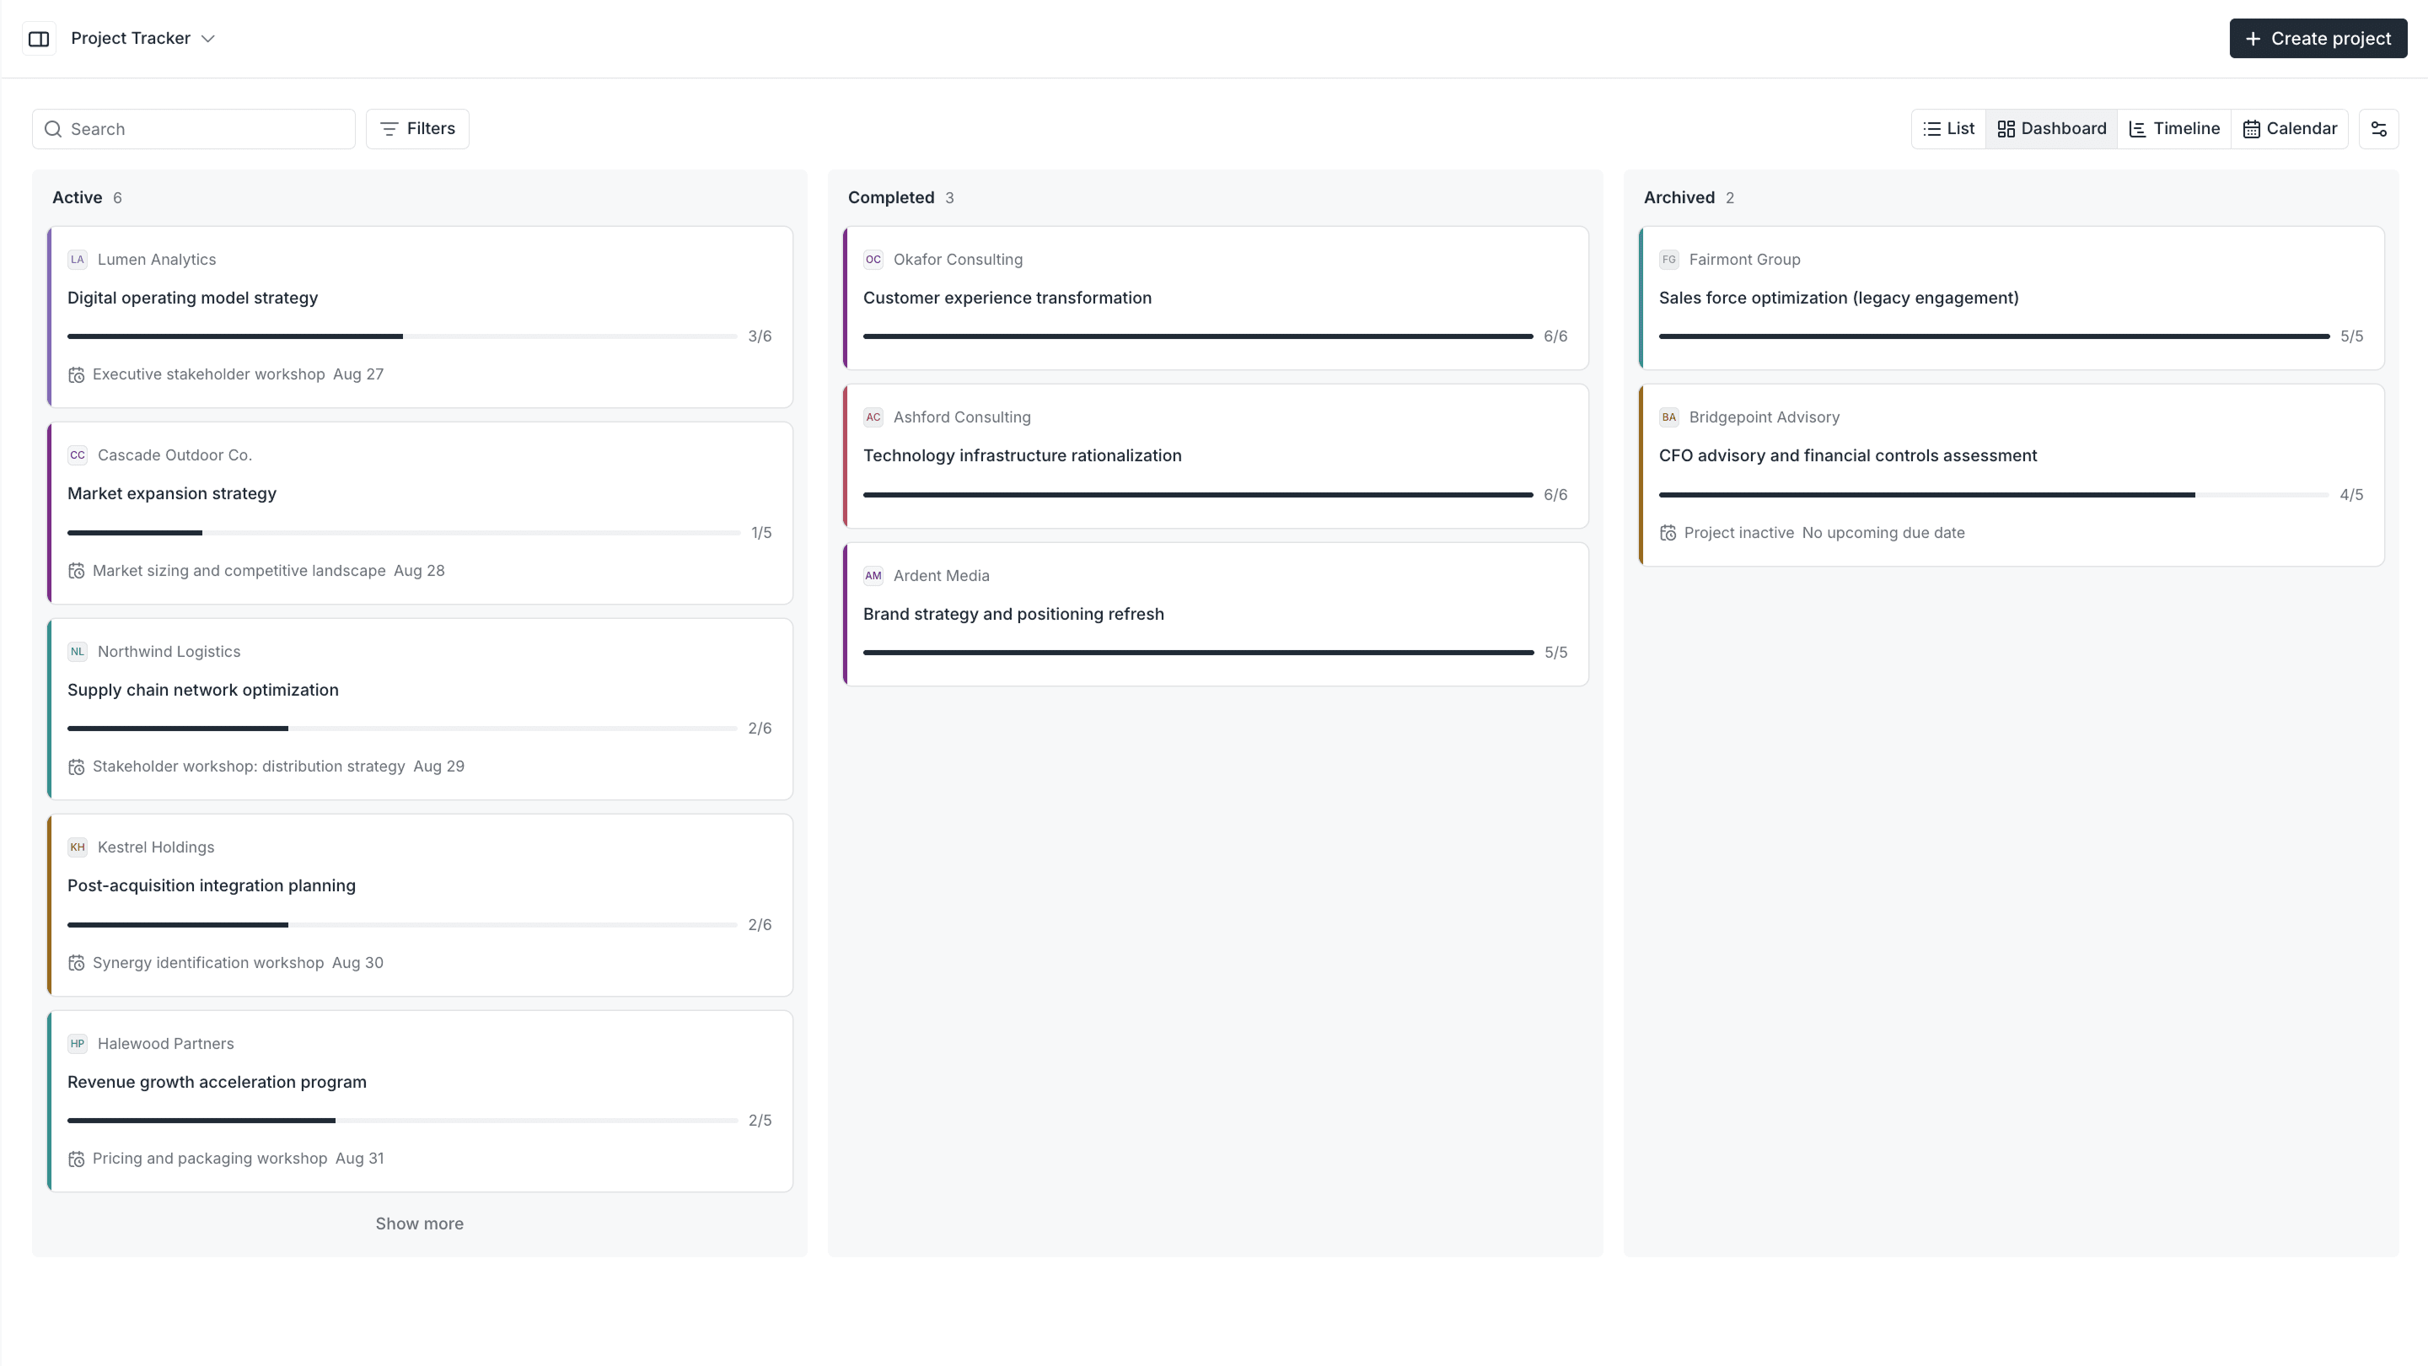
Task: Click the AC avatar badge for Ashford Consulting
Action: click(873, 417)
